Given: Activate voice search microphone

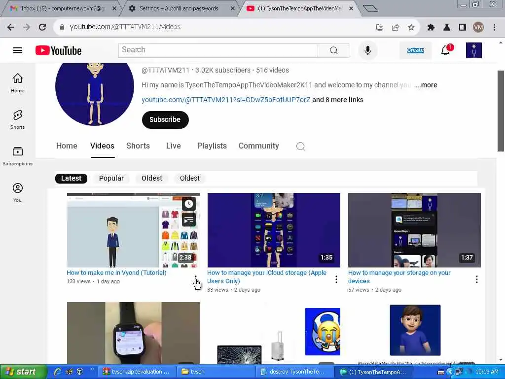Looking at the screenshot, I should [x=367, y=50].
